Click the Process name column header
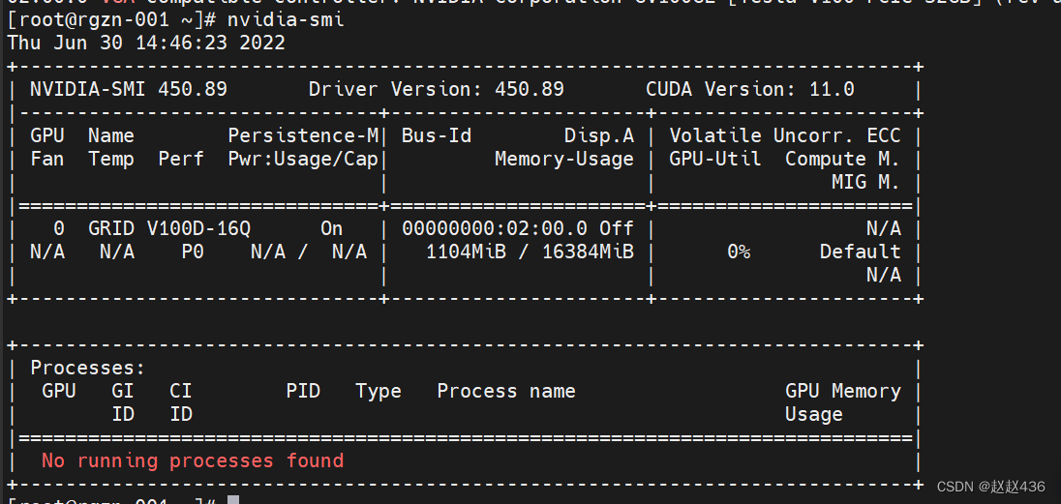The width and height of the screenshot is (1061, 504). [x=505, y=391]
